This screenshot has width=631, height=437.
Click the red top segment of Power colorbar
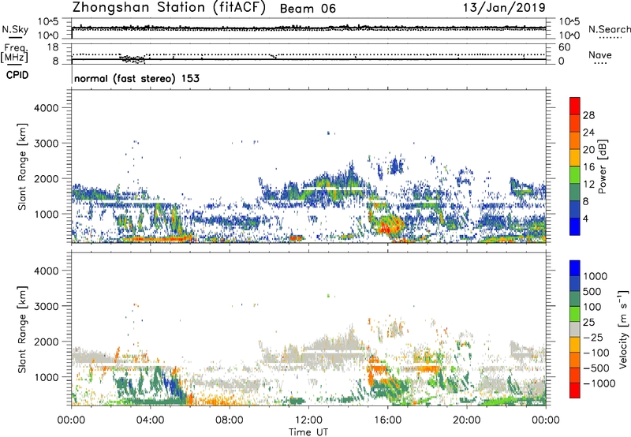(575, 106)
